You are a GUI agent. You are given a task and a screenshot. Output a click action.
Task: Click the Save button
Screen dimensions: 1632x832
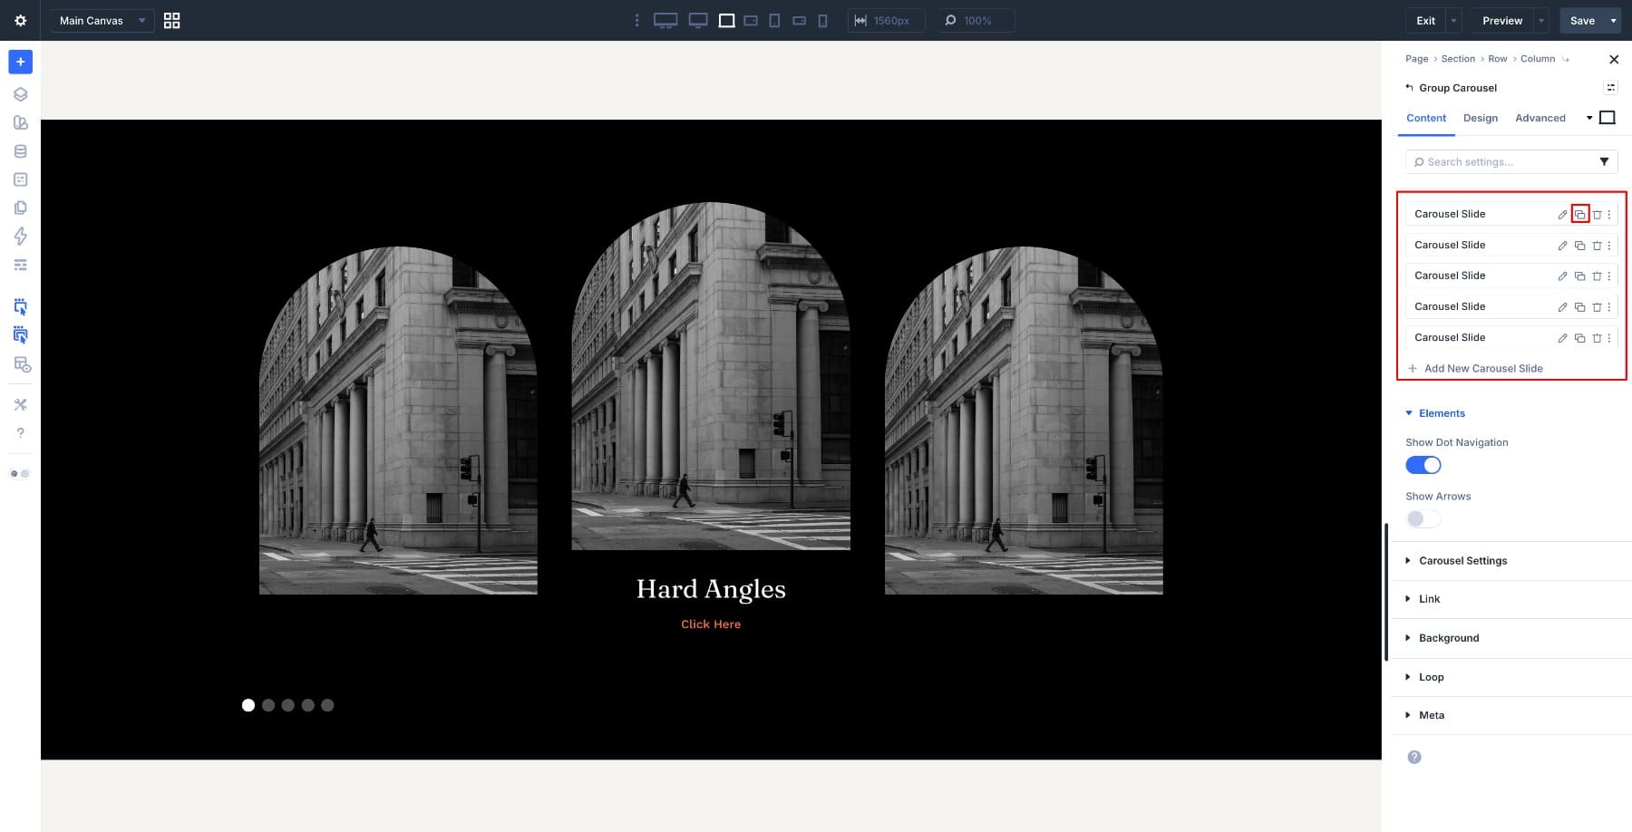pos(1582,20)
